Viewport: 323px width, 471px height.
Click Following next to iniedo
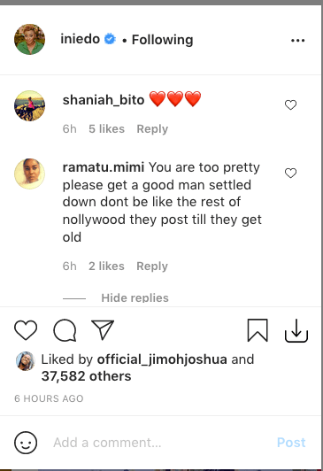pos(163,40)
